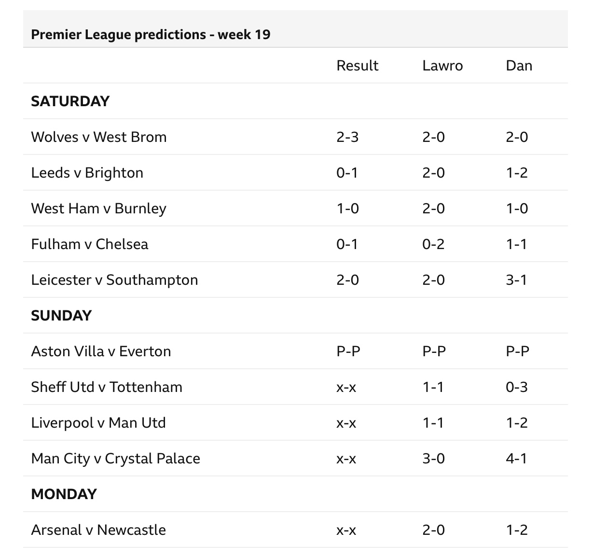Select the Sheff Utd v Tottenham fixture
Viewport: 593px width, 558px height.
[x=107, y=387]
